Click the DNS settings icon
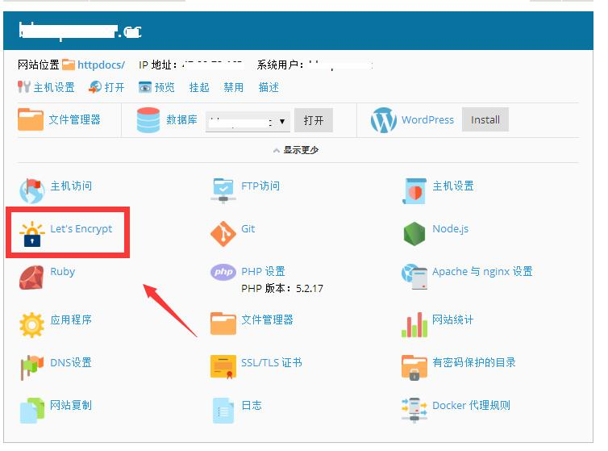608x451 pixels. [x=32, y=366]
